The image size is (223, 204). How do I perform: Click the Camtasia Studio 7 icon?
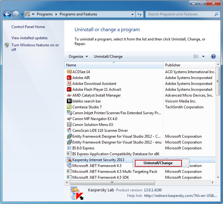pos(69,107)
